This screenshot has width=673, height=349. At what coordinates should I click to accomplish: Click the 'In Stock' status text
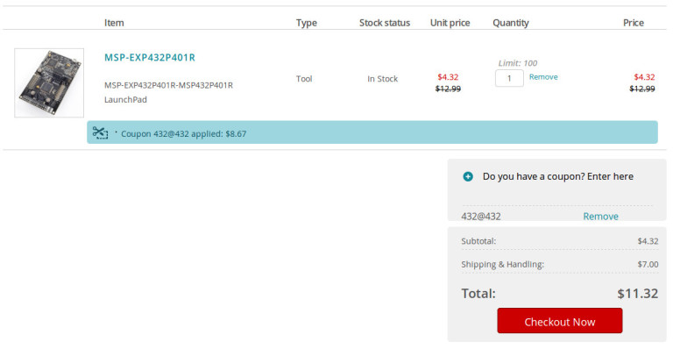tap(382, 79)
